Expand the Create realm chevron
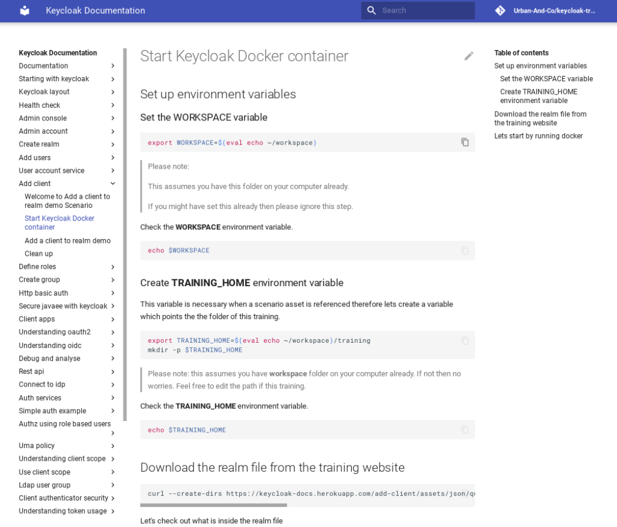Viewport: 617px width, 527px height. (113, 145)
